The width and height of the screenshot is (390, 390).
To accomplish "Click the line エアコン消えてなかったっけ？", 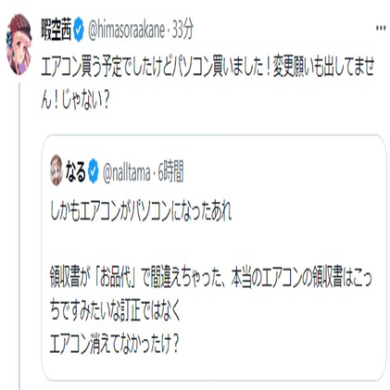I will tap(114, 343).
